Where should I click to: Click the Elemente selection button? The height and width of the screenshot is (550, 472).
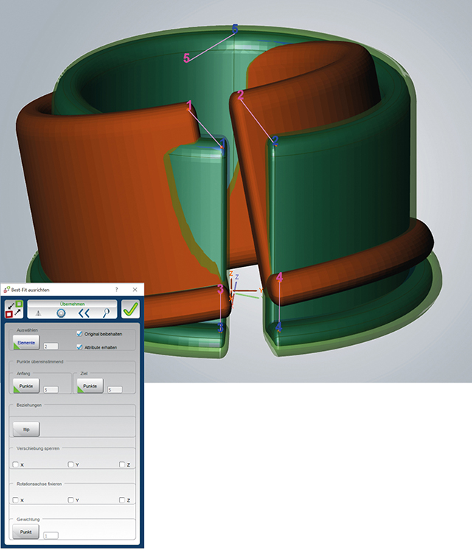tap(26, 343)
